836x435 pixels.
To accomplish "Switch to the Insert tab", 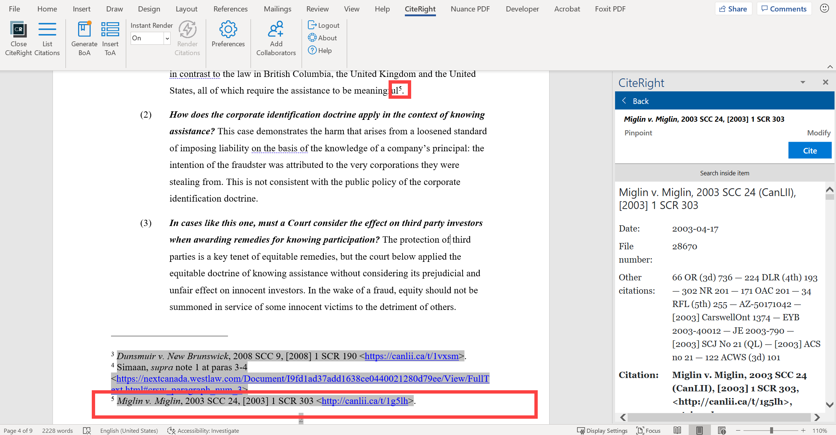I will [81, 9].
